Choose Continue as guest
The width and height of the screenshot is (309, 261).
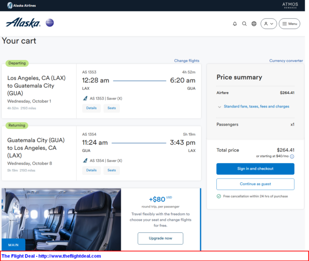click(x=256, y=184)
